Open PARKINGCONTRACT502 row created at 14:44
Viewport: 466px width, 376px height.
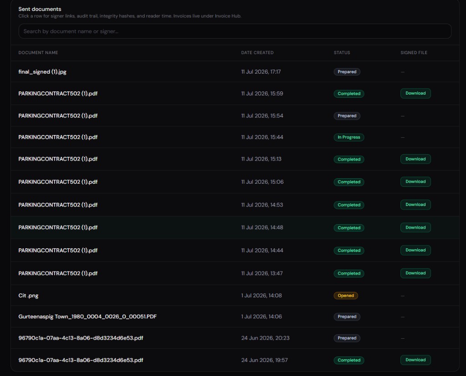click(235, 251)
